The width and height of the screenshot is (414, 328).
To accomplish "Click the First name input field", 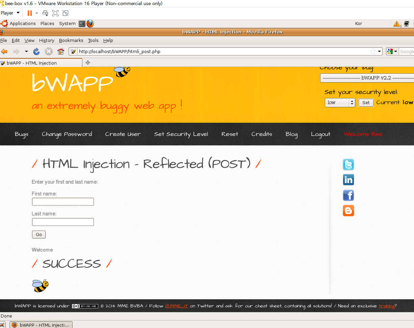I will click(x=63, y=202).
